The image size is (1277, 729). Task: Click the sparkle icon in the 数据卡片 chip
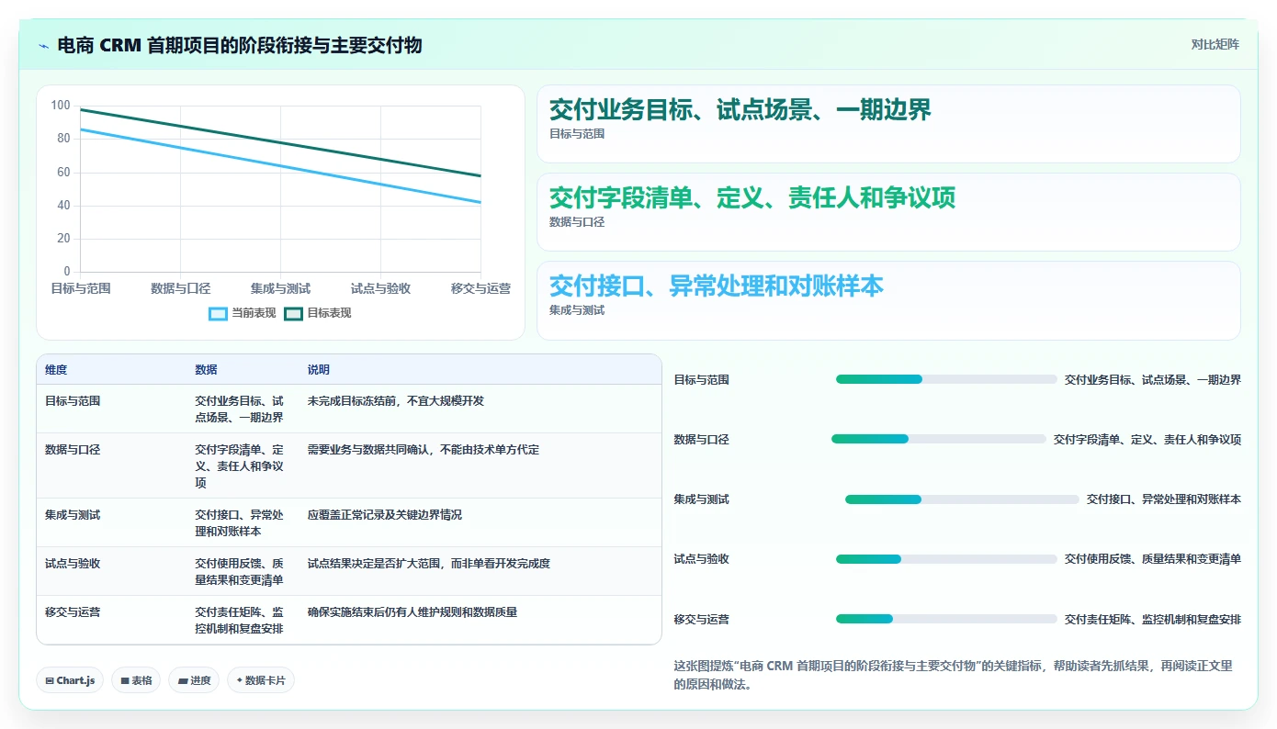[x=239, y=680]
